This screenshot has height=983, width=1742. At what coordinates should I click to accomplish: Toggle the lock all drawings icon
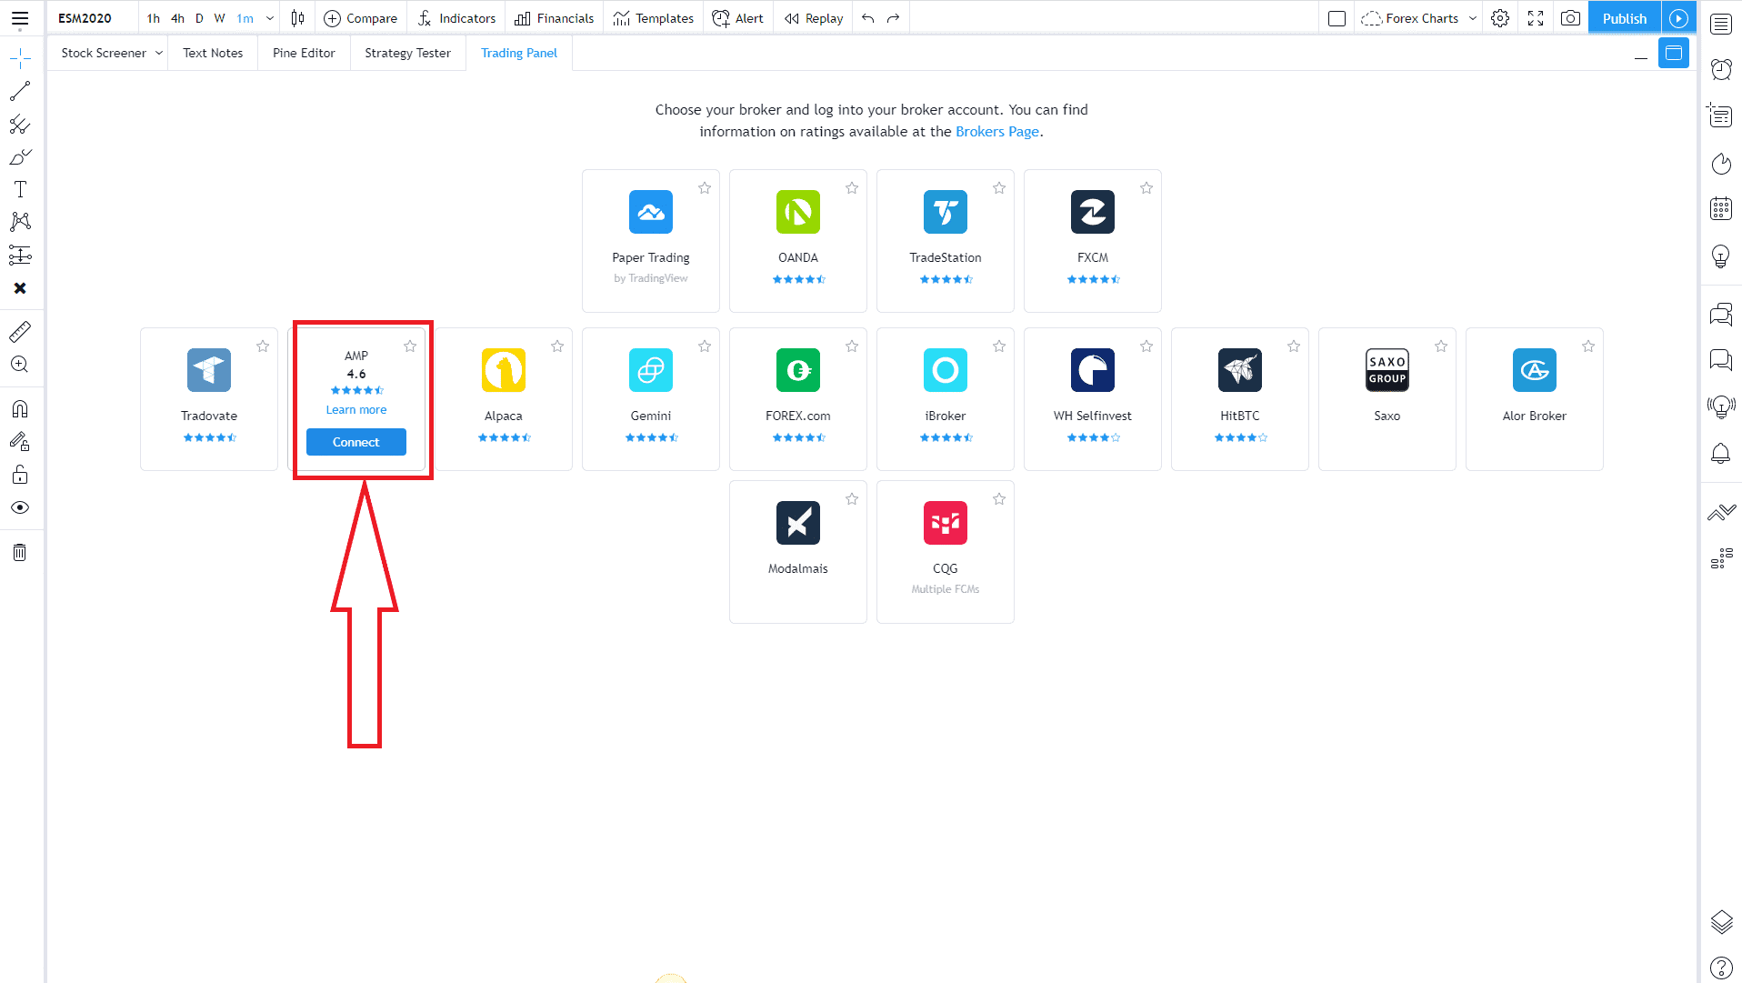(x=20, y=474)
